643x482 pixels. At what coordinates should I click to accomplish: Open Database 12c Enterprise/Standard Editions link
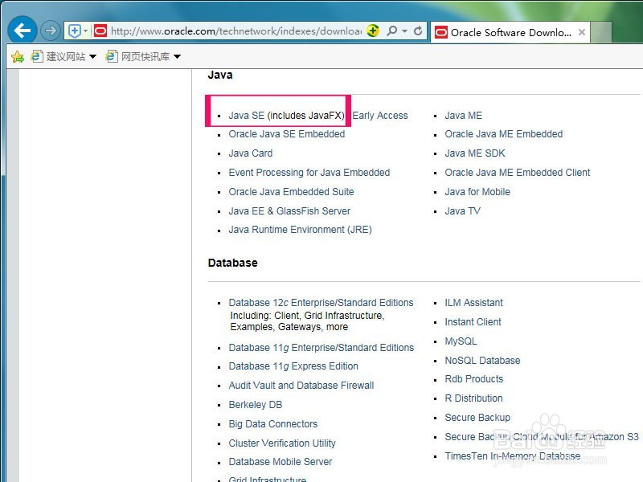click(321, 303)
